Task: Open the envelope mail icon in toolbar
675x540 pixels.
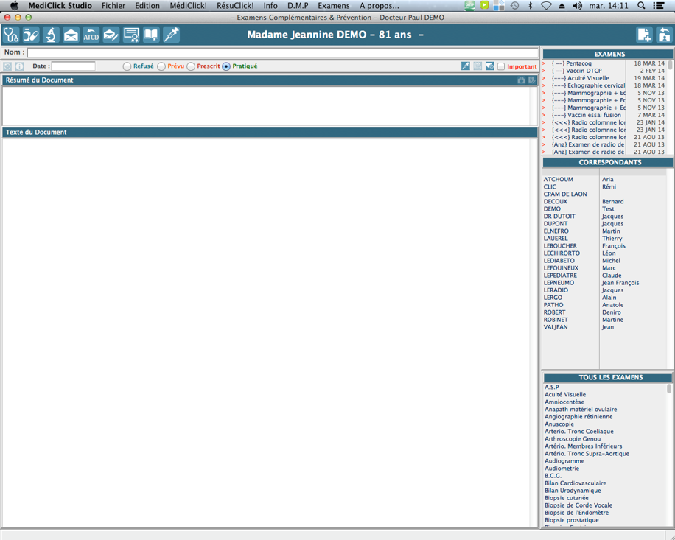Action: click(x=71, y=35)
